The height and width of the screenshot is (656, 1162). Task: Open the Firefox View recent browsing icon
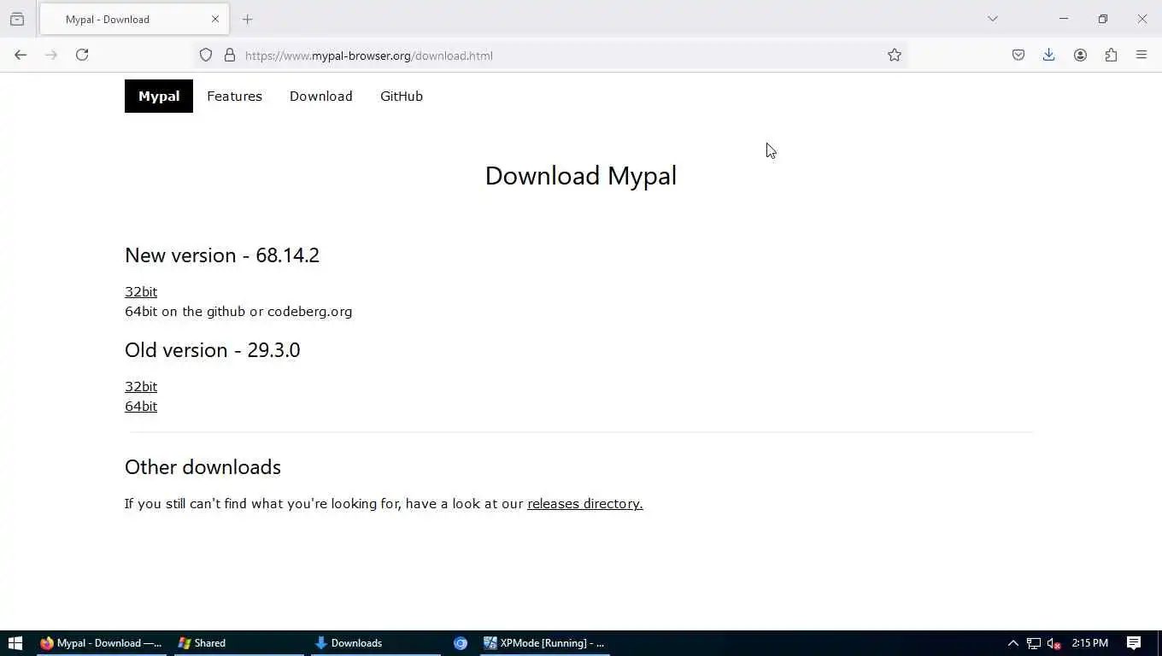pyautogui.click(x=17, y=19)
